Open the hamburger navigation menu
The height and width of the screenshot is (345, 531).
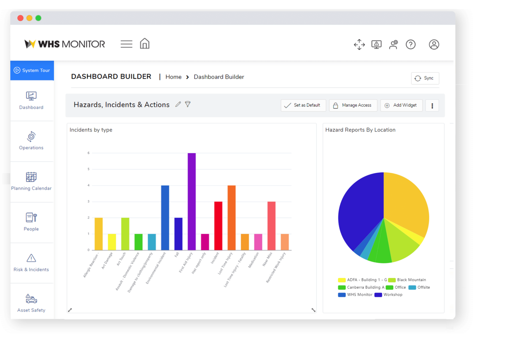126,44
